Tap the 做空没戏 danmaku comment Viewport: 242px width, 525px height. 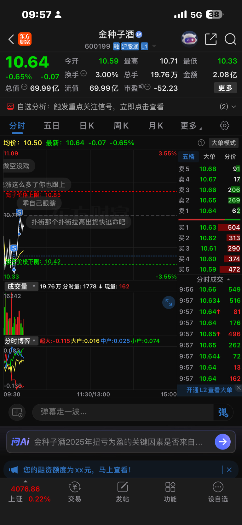point(18,166)
